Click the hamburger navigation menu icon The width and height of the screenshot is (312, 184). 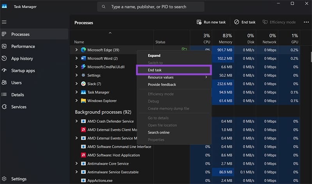point(4,22)
